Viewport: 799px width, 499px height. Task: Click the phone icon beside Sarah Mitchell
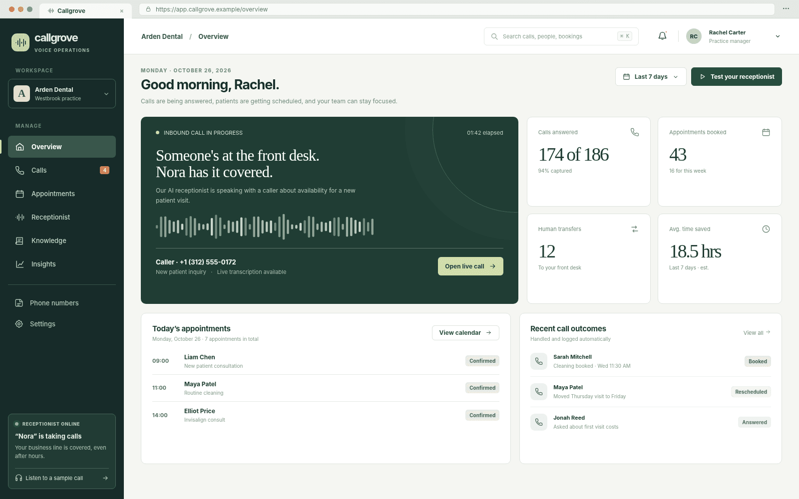539,361
